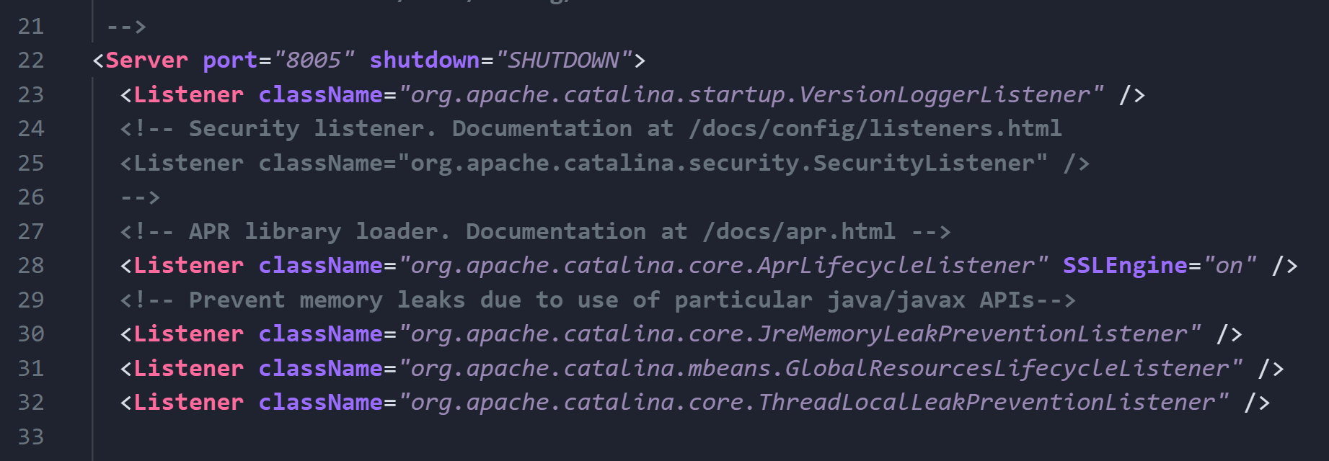Screen dimensions: 1329x461
Task: Click the commented-out SecurityListener line
Action: tap(604, 163)
